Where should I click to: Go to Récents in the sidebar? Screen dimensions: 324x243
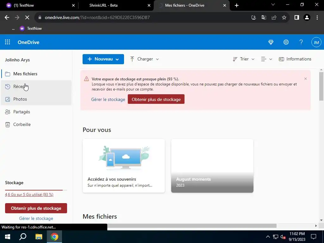(x=36, y=86)
